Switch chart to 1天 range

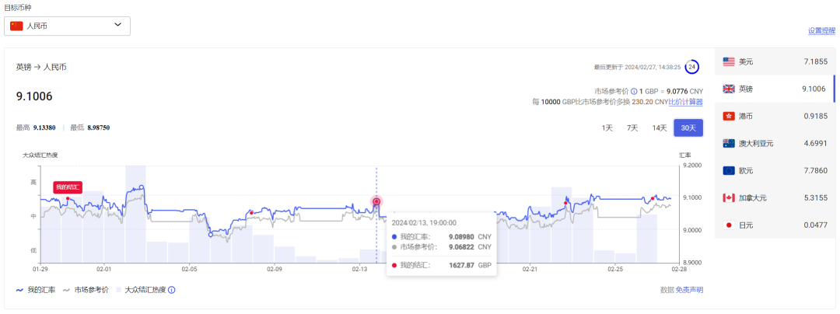point(607,127)
